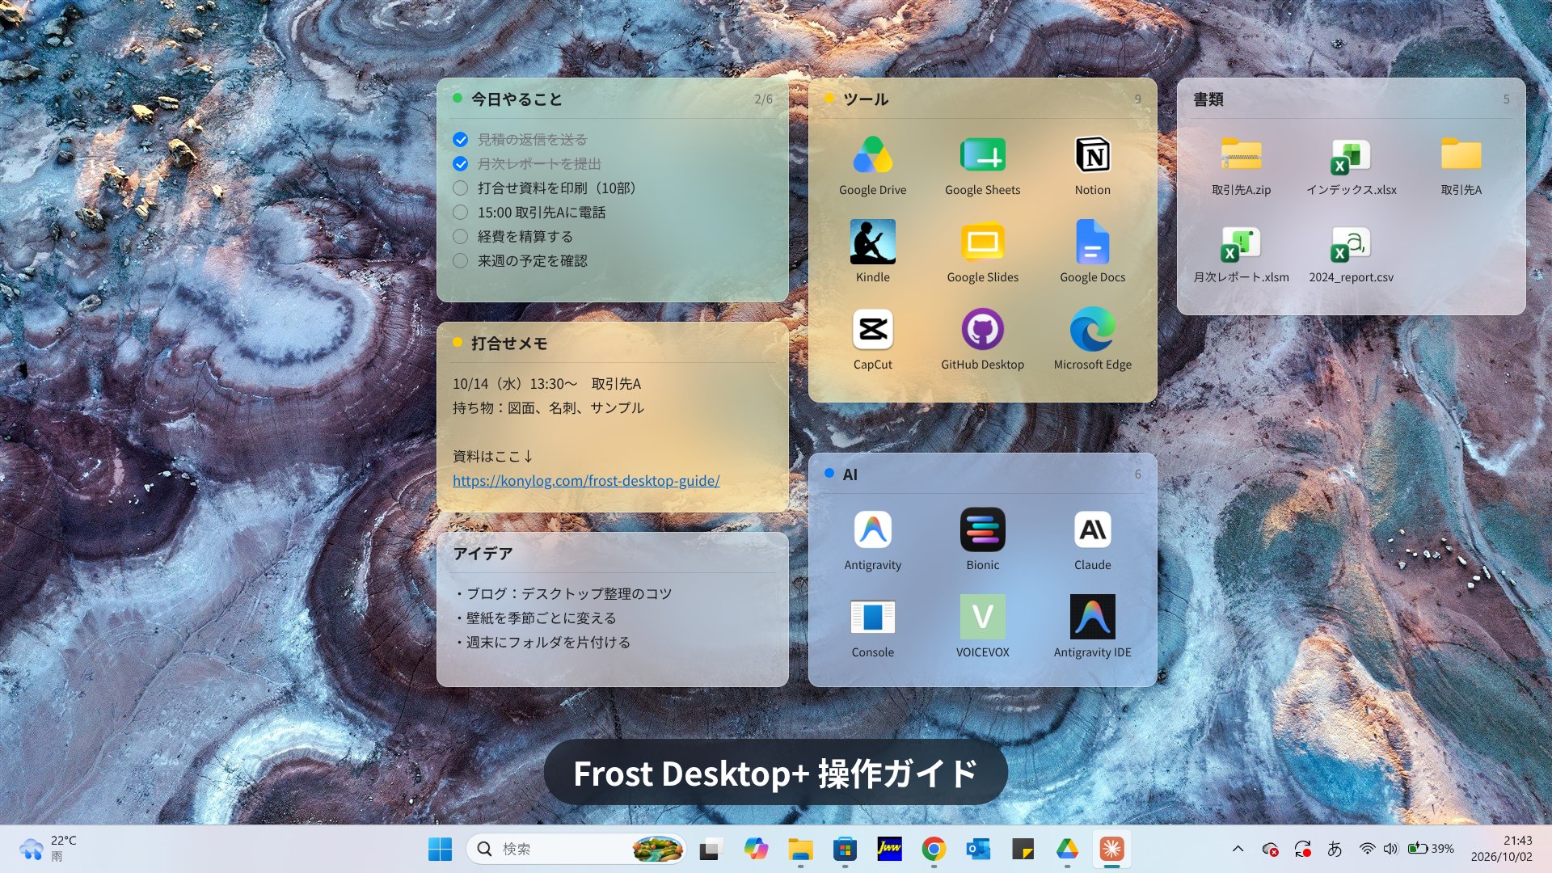Launch VOICEVOX icon
1552x873 pixels.
[982, 617]
